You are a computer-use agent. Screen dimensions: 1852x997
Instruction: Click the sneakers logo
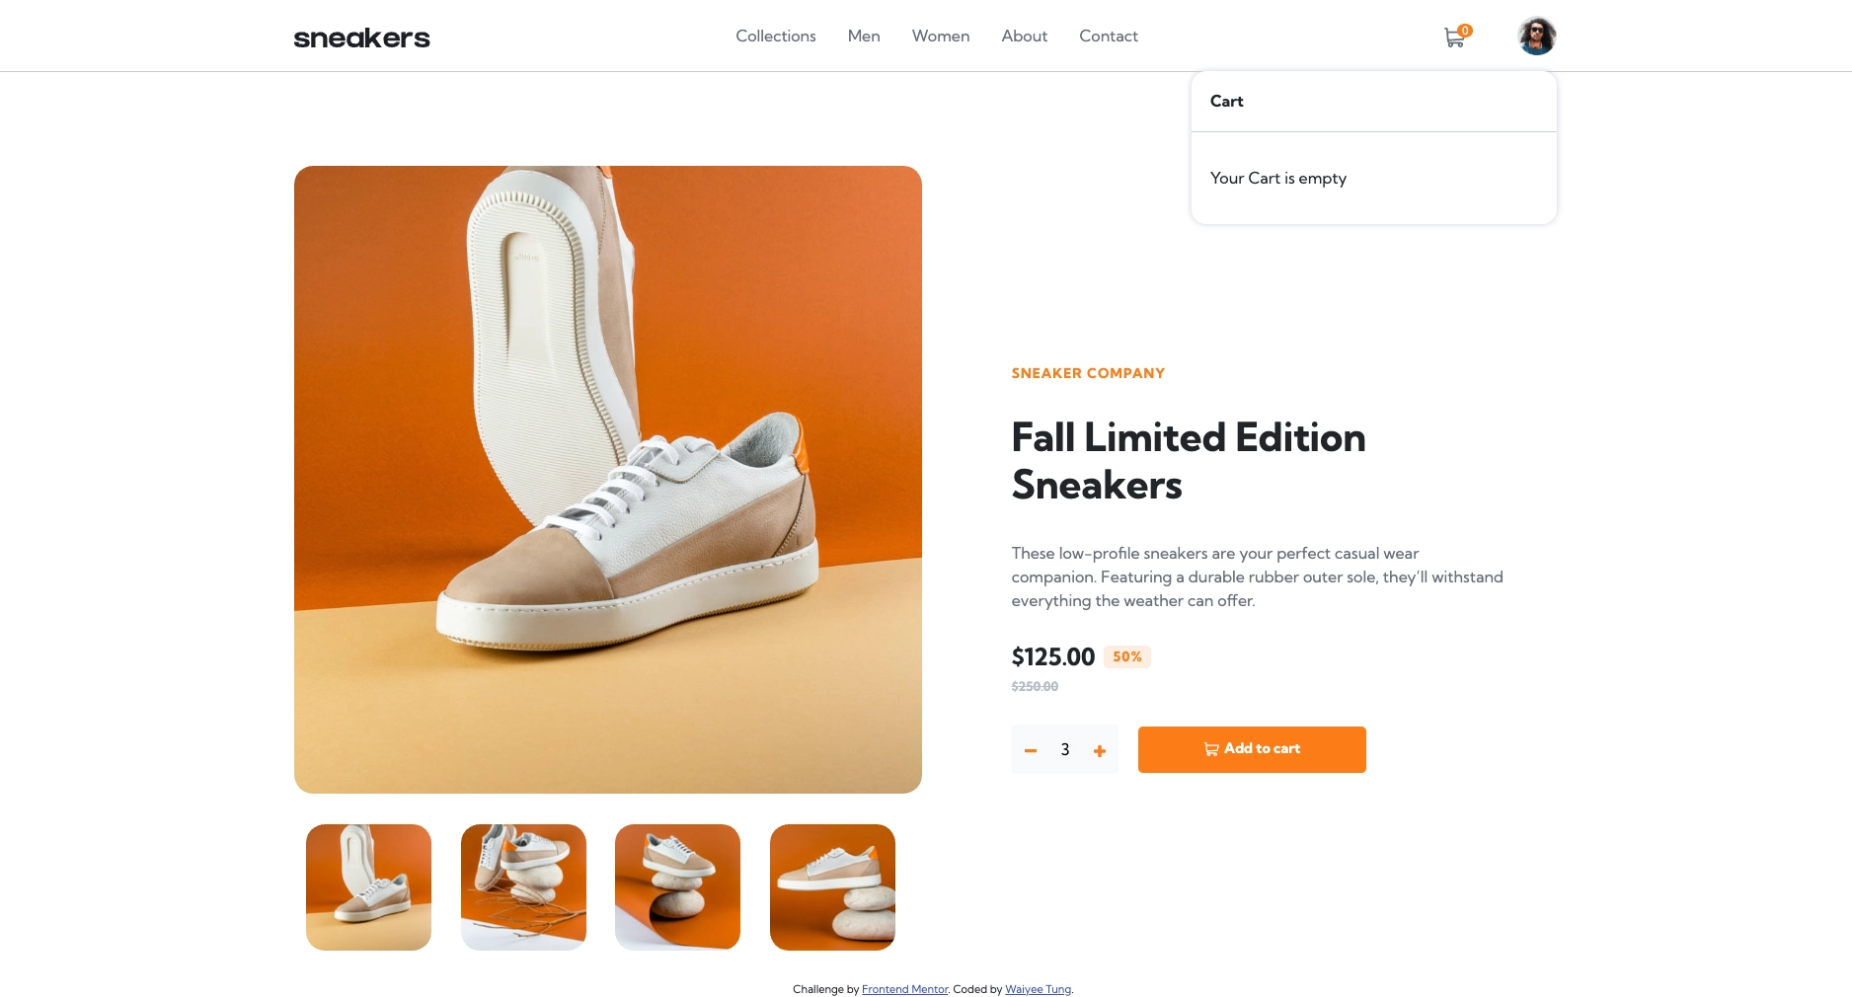click(x=361, y=38)
